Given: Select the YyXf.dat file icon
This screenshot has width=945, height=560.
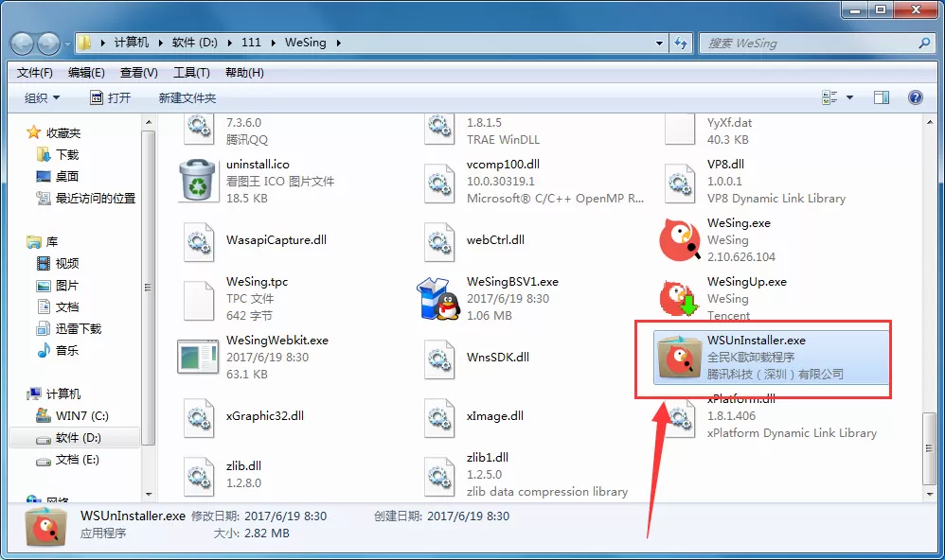Looking at the screenshot, I should (680, 129).
